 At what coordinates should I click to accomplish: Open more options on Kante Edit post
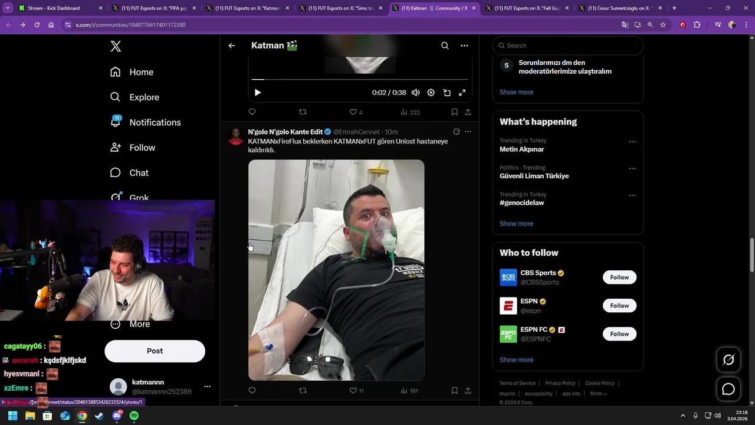click(x=468, y=132)
